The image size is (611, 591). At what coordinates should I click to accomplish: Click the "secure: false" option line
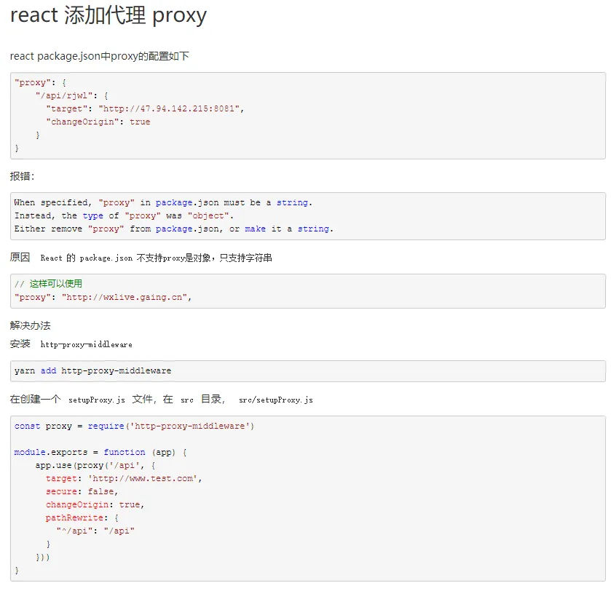82,491
